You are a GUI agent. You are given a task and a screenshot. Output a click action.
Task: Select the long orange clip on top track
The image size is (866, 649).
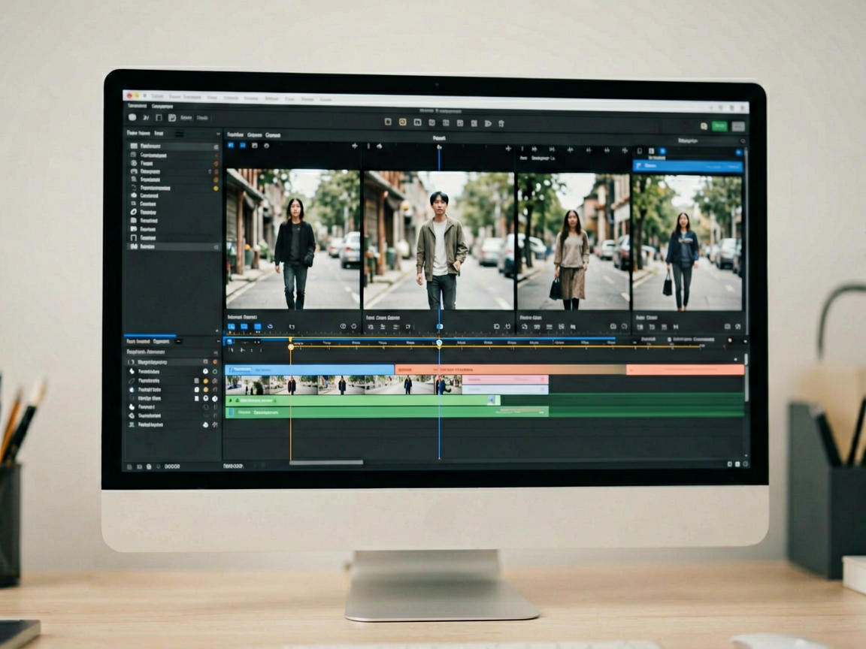point(510,370)
